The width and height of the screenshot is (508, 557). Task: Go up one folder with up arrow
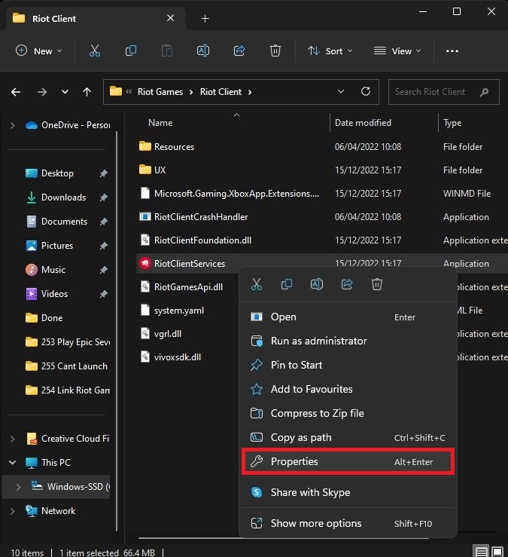[x=87, y=92]
